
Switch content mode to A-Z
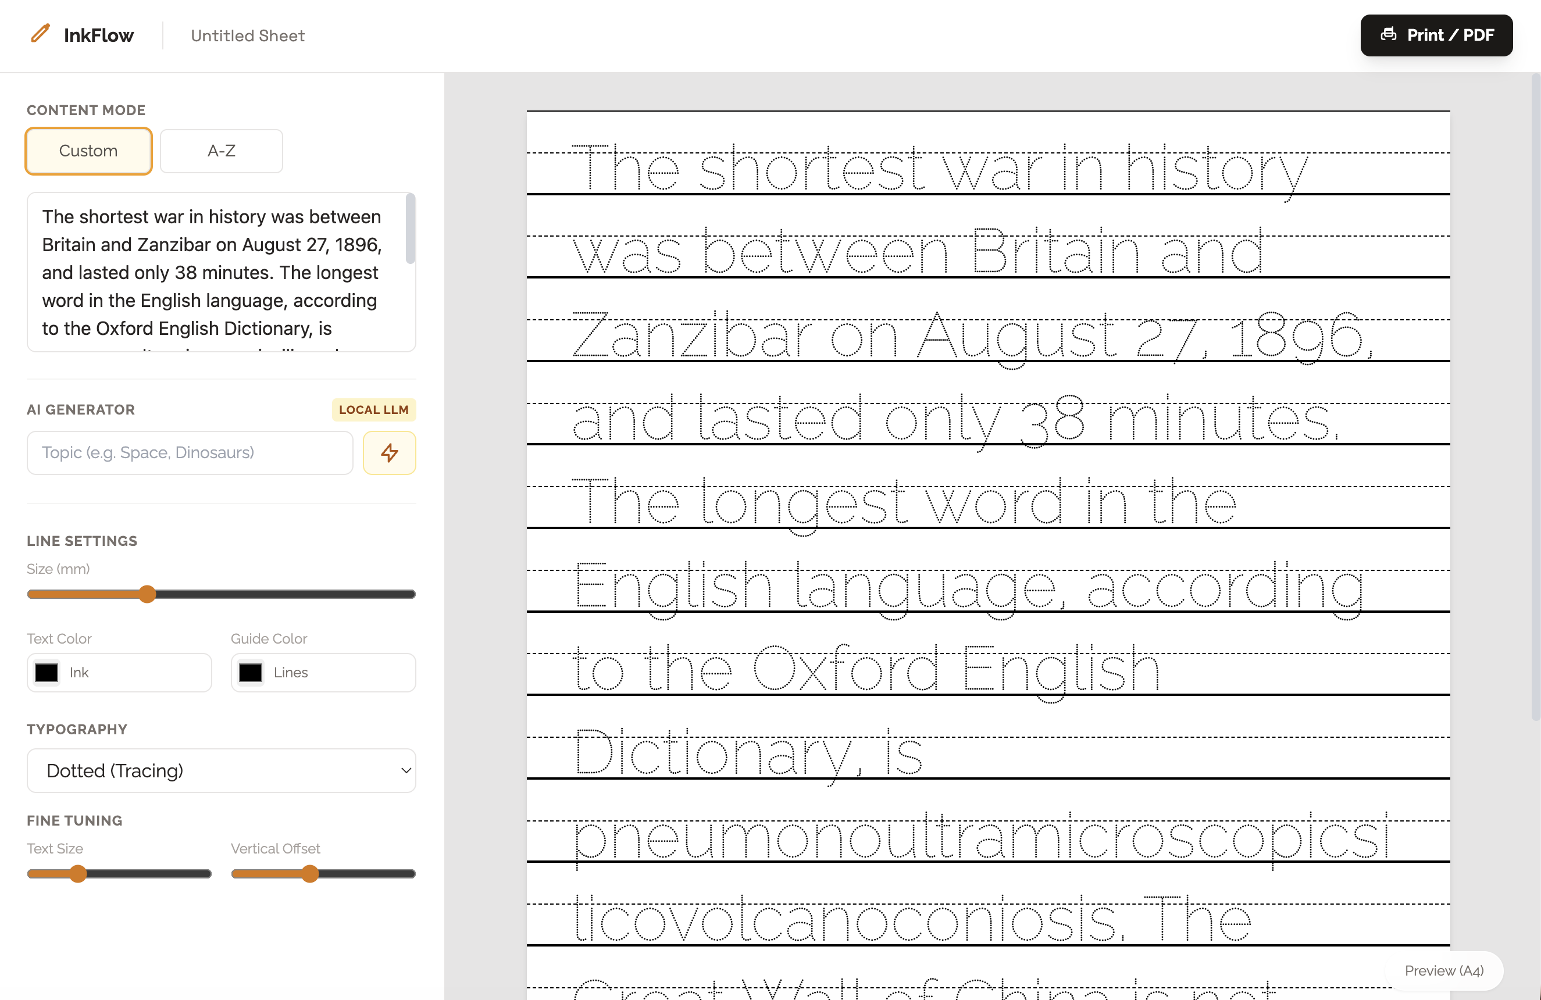[x=221, y=151]
